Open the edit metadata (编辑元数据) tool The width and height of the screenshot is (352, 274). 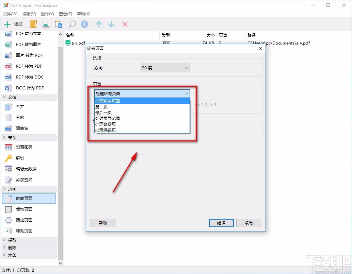click(29, 169)
